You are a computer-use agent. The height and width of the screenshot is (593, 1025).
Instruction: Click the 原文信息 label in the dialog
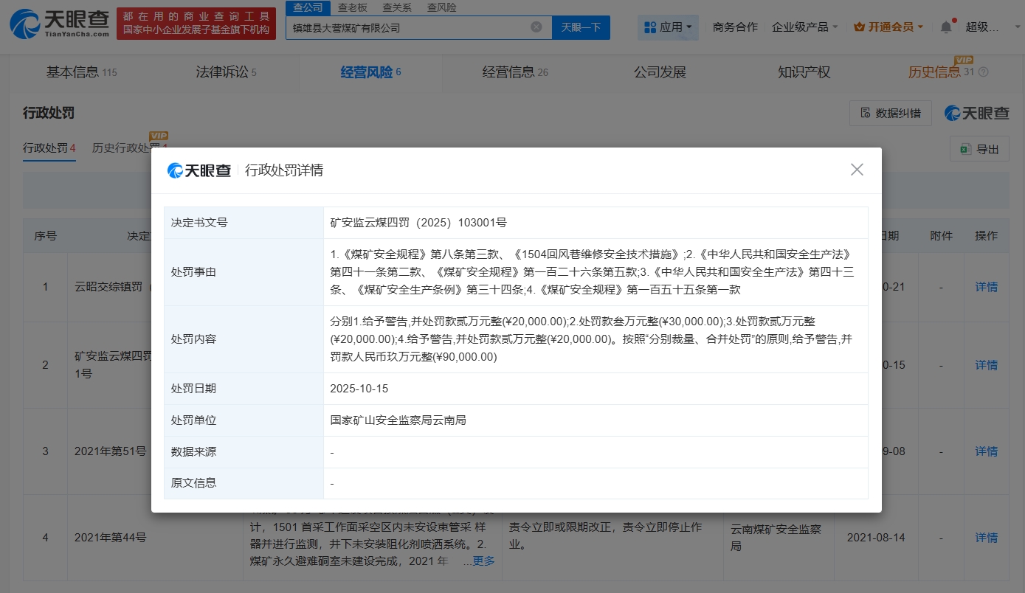pos(193,483)
